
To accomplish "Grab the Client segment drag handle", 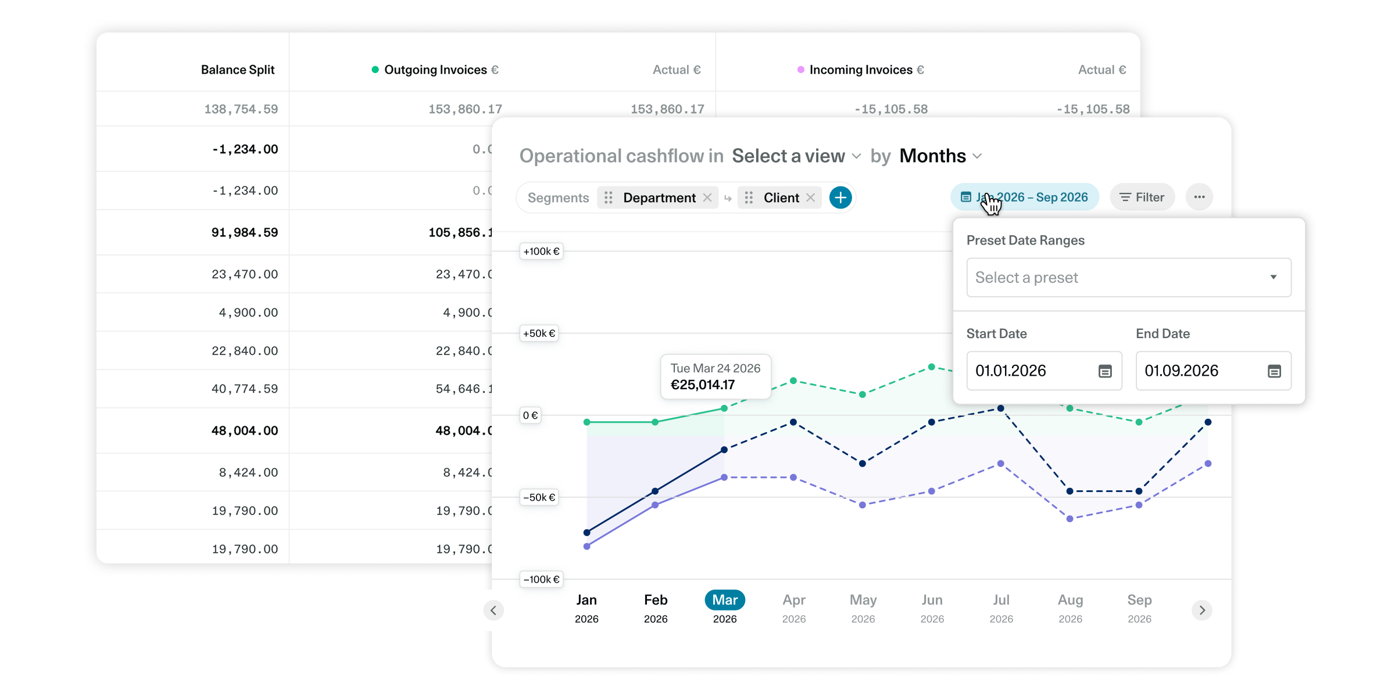I will point(749,197).
